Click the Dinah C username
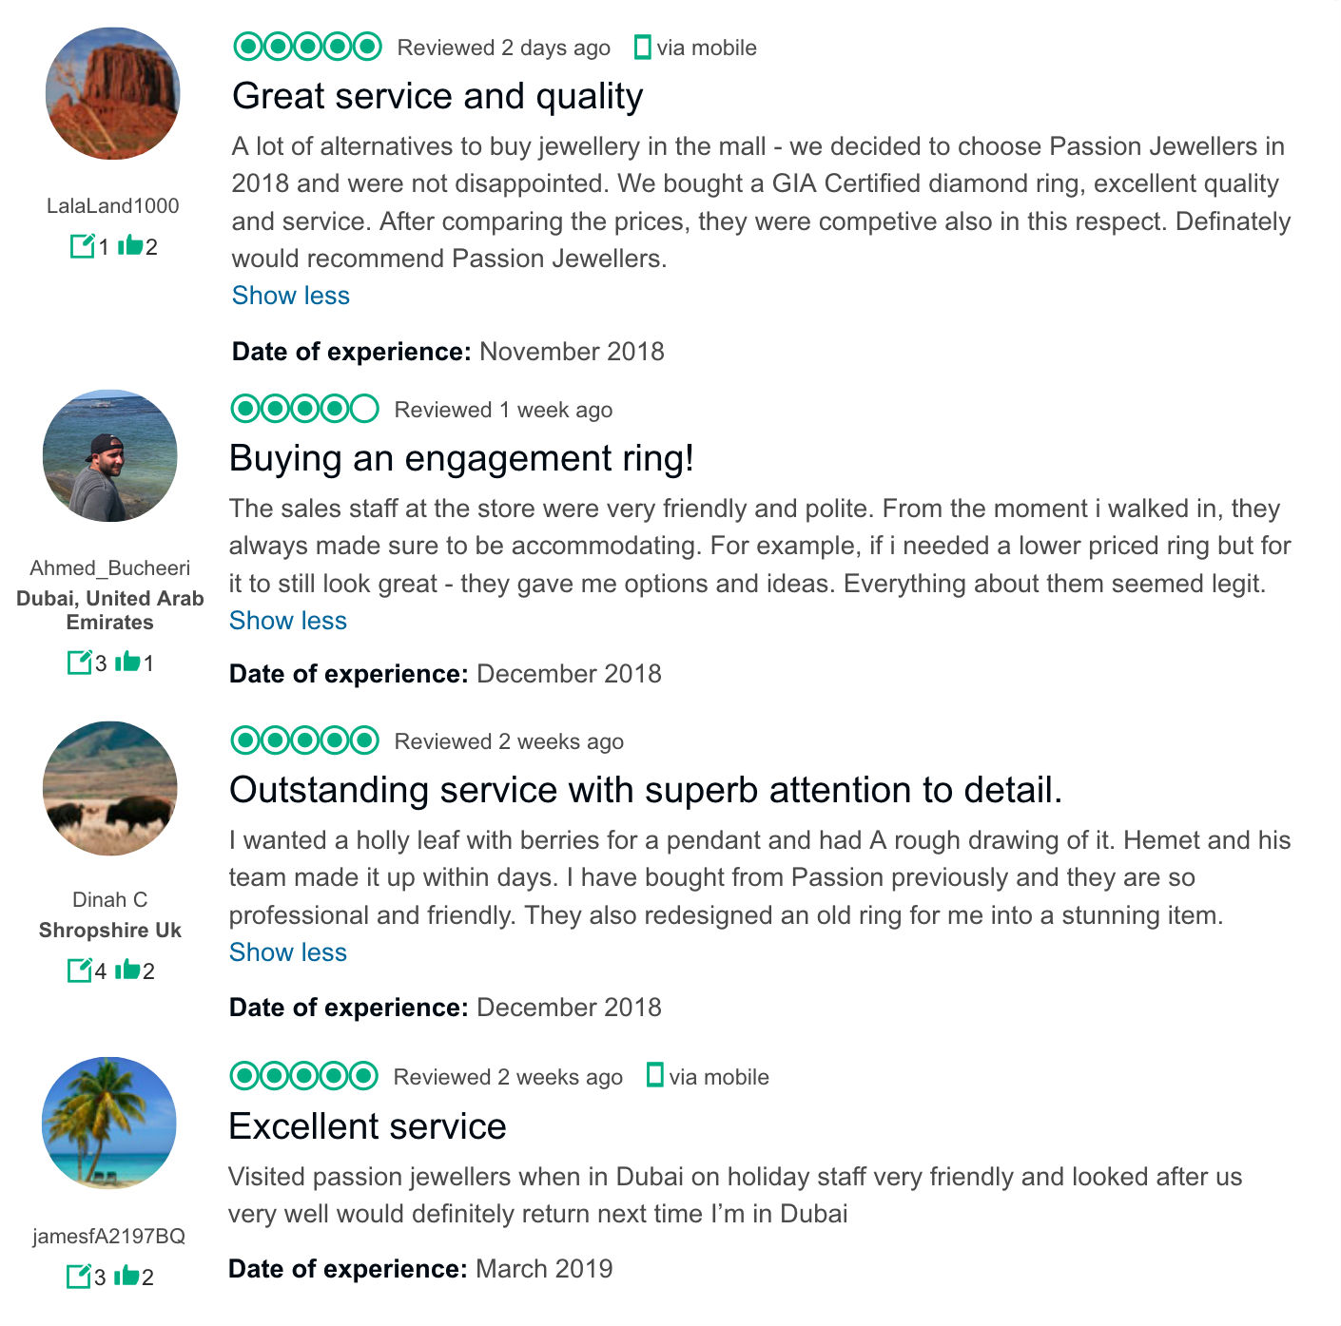This screenshot has height=1326, width=1341. click(x=110, y=899)
